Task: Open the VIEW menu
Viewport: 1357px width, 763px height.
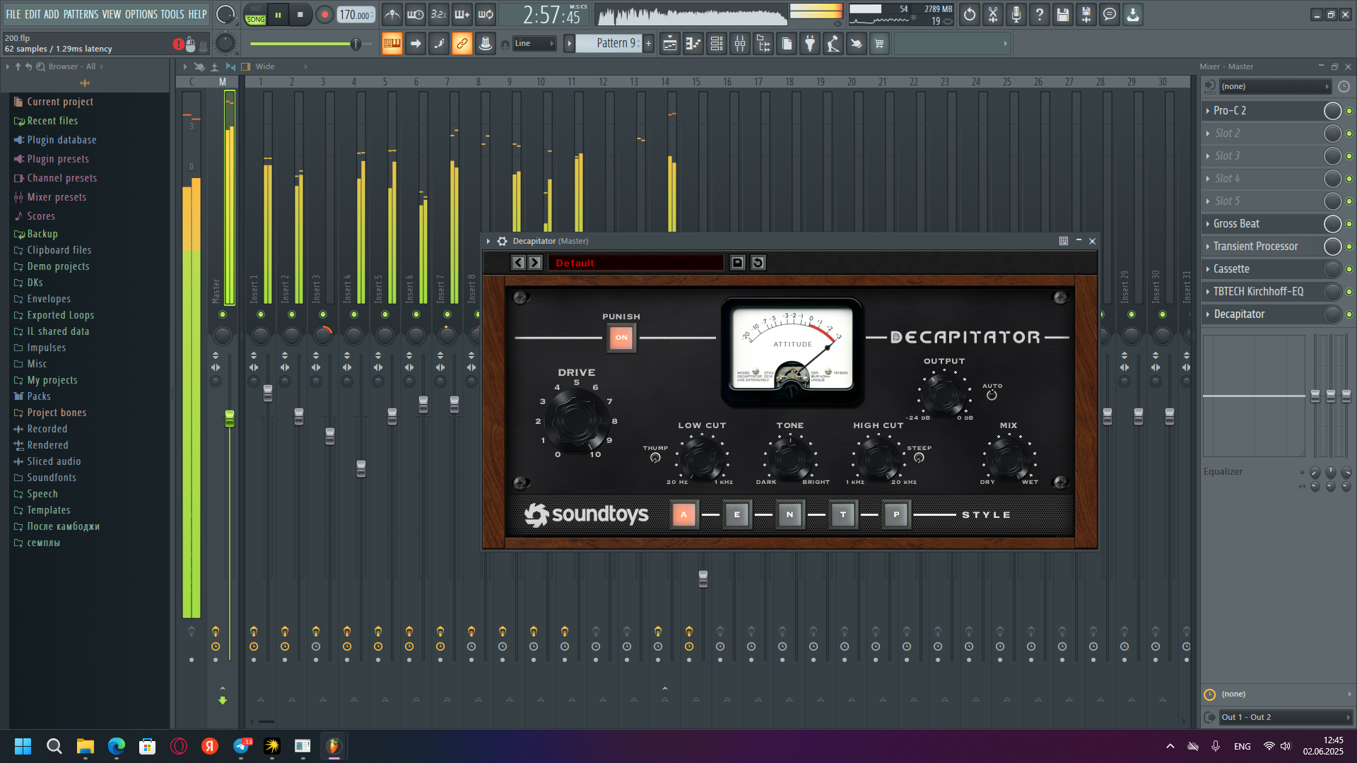Action: pos(112,14)
